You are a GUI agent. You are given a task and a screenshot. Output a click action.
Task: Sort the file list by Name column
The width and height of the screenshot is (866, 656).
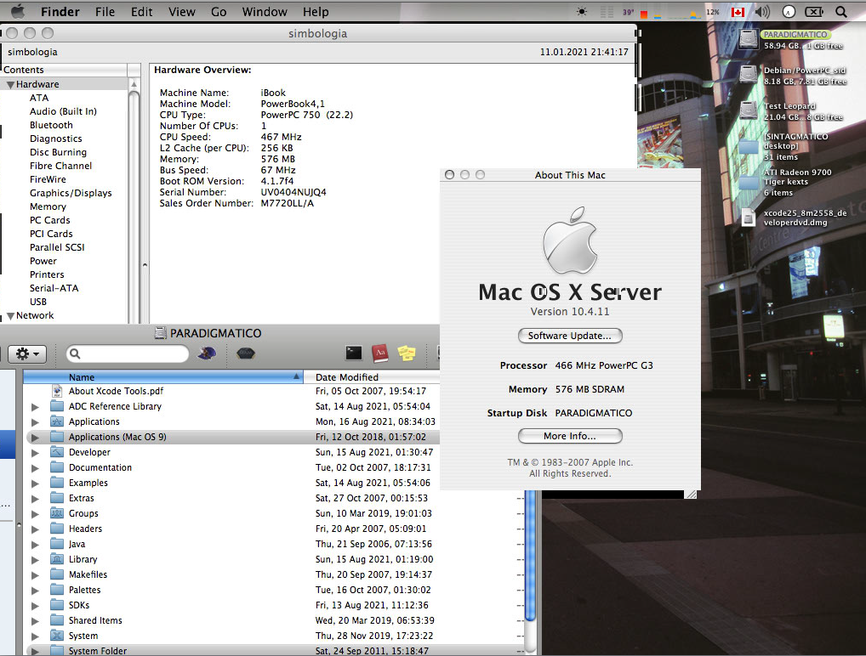pyautogui.click(x=163, y=377)
